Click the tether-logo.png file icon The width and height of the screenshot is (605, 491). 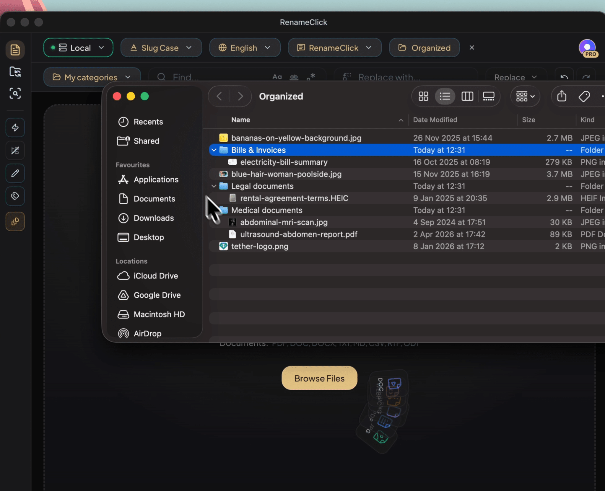tap(223, 246)
